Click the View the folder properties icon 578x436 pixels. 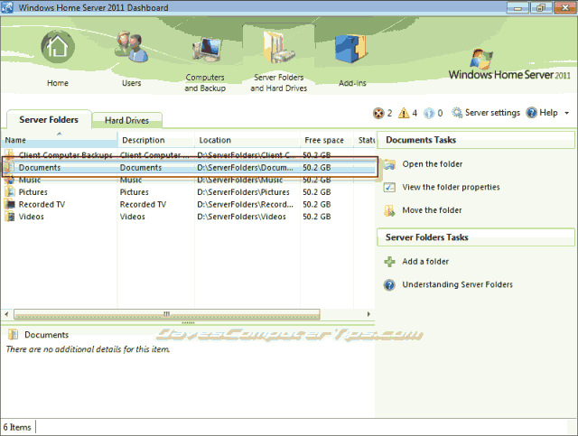click(389, 187)
